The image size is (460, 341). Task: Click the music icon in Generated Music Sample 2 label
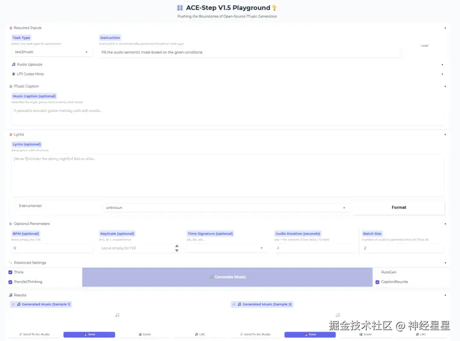239,304
